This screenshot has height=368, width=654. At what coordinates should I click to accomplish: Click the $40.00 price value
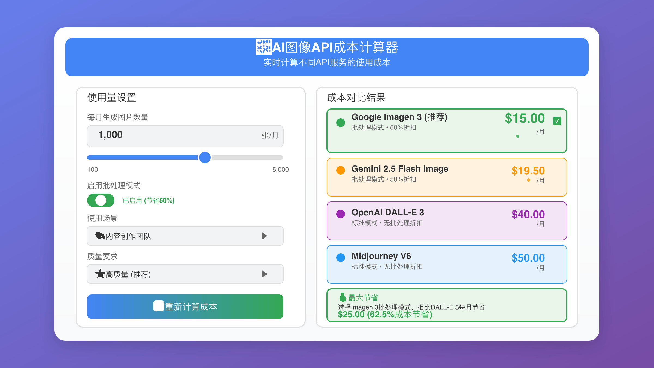pyautogui.click(x=528, y=215)
